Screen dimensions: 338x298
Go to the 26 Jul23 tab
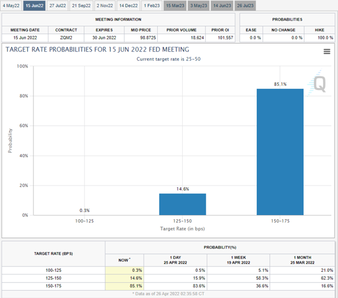[x=245, y=5]
